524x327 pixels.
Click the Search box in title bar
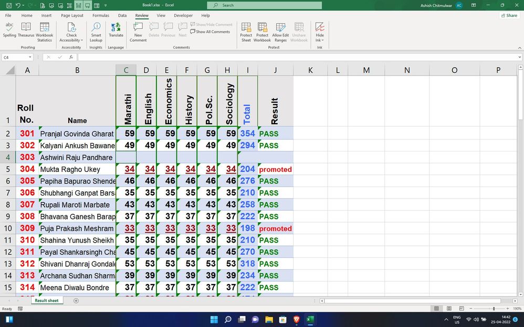pyautogui.click(x=264, y=5)
